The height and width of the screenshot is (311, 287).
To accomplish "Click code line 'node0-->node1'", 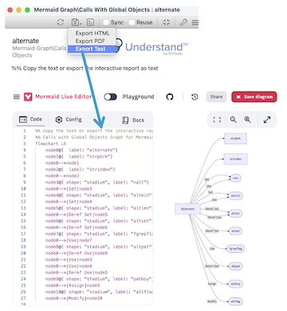I will click(x=62, y=163).
